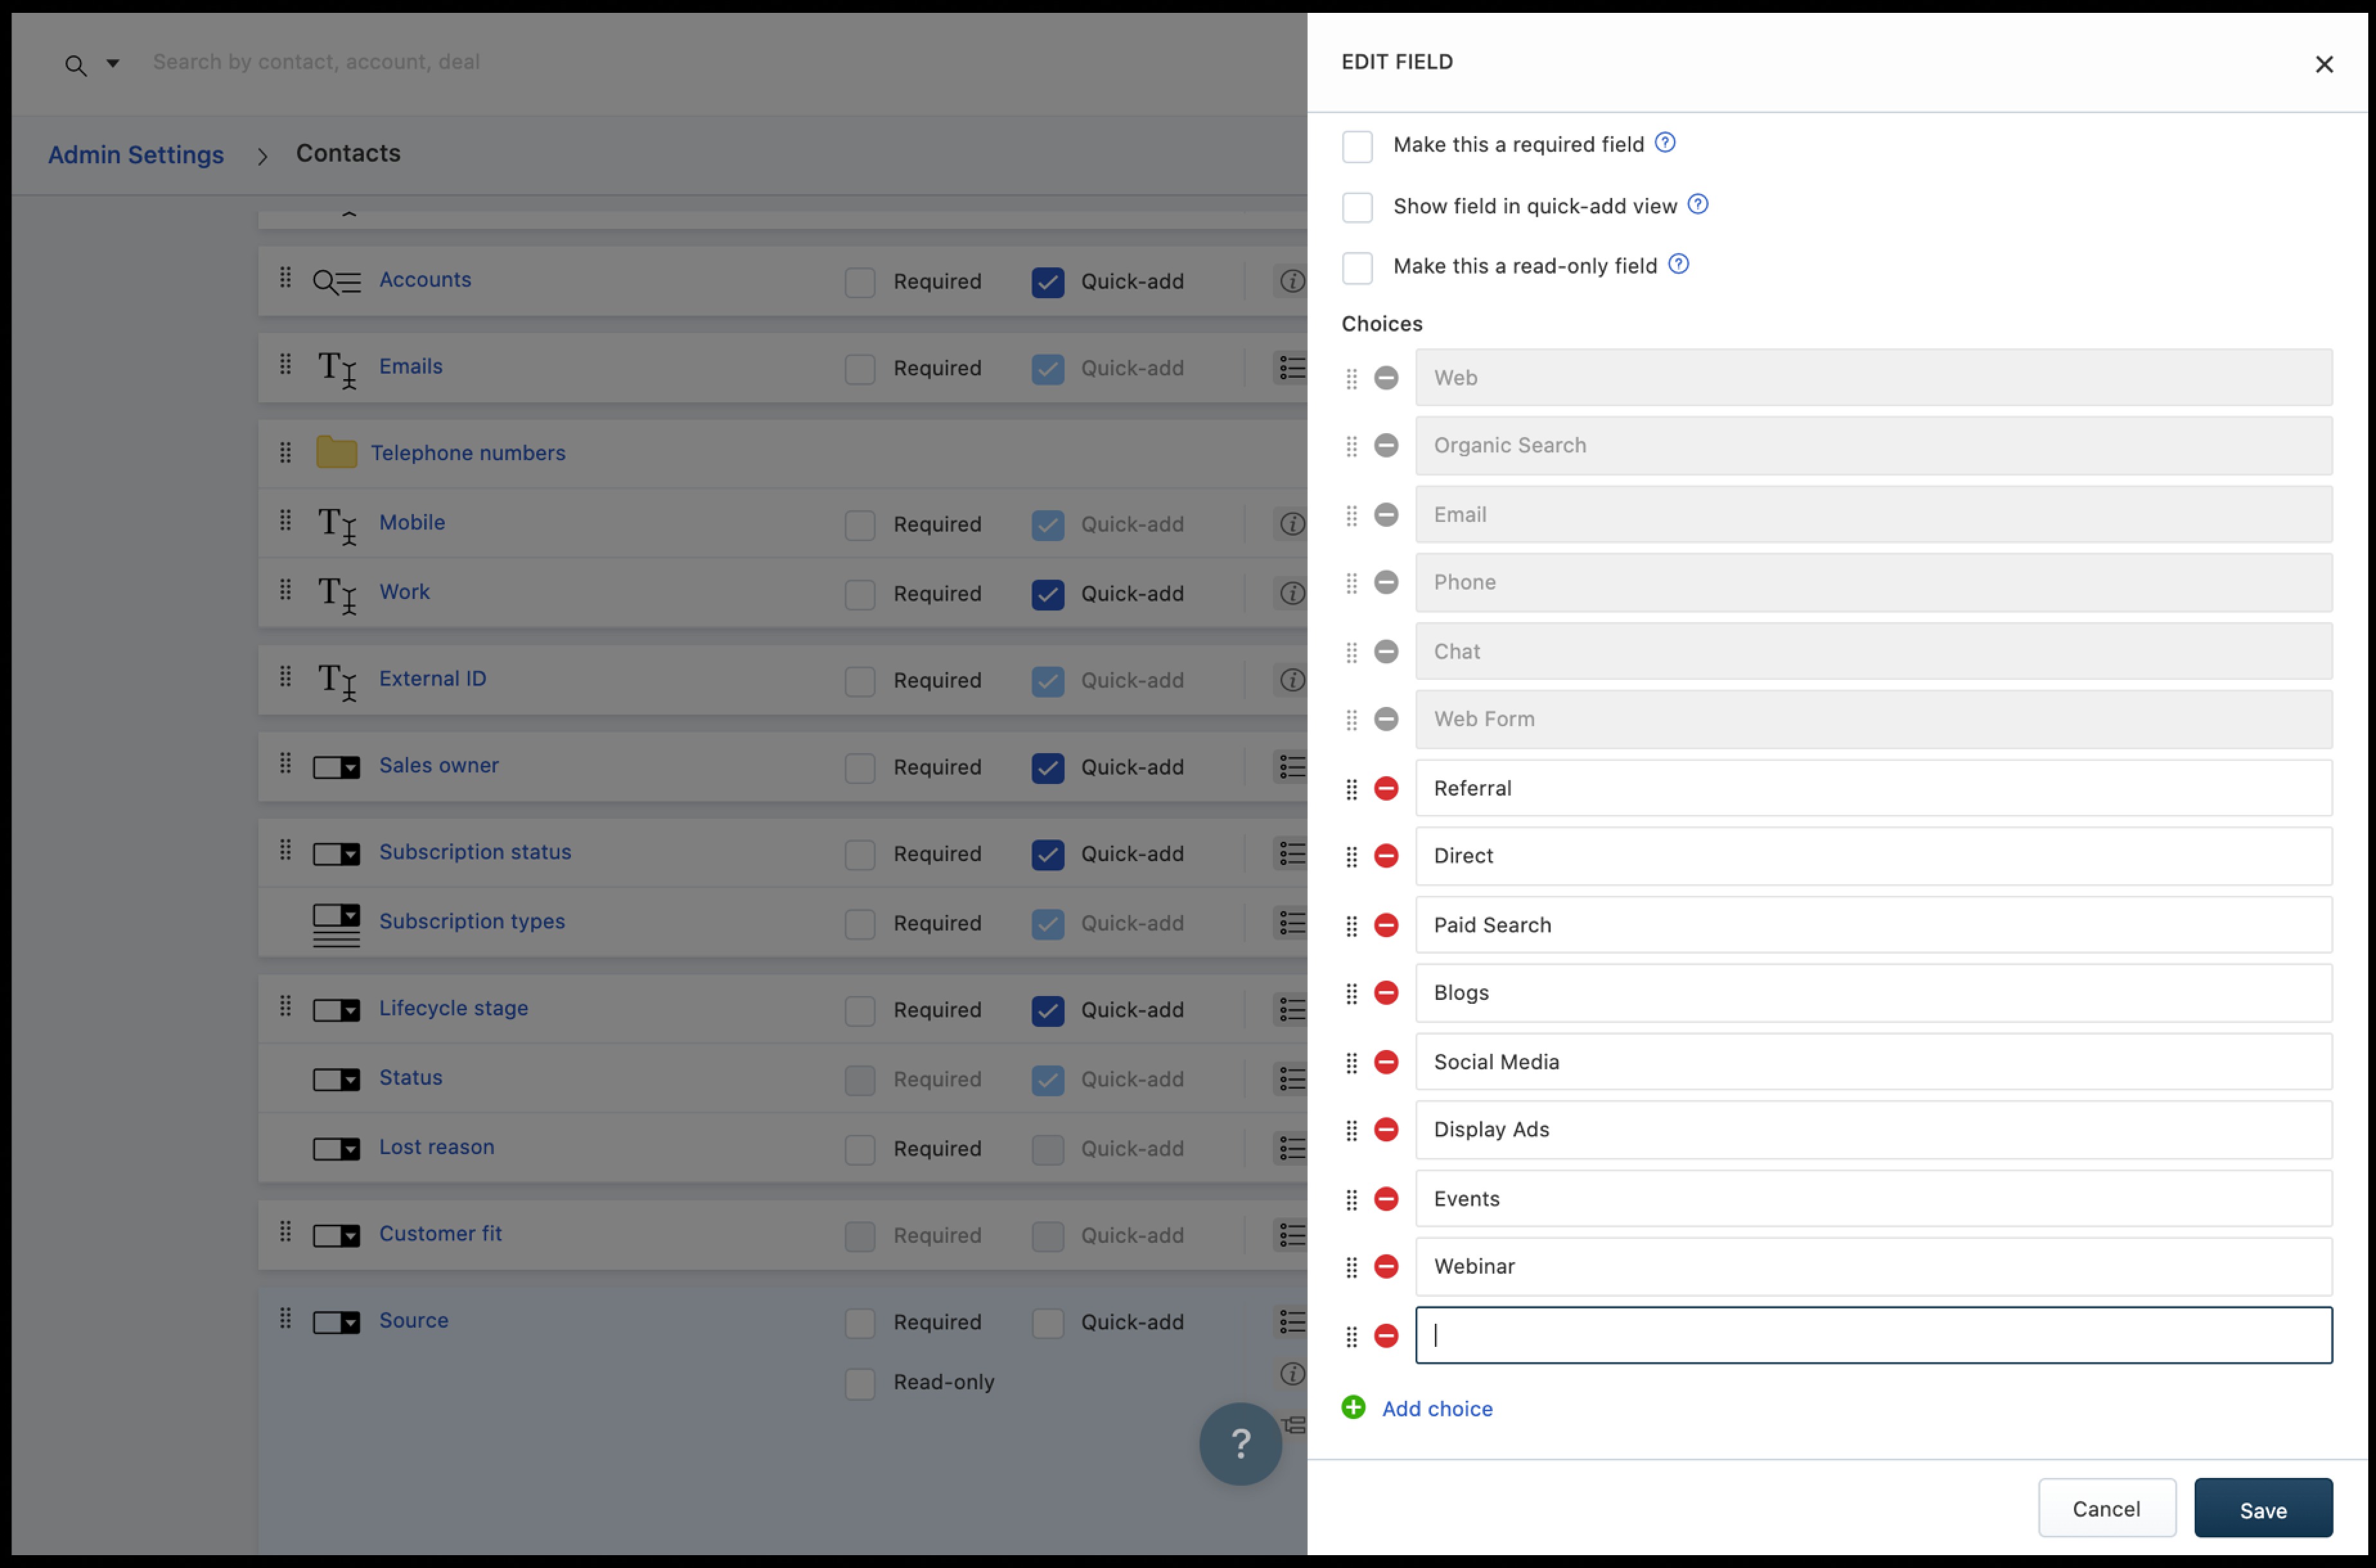Viewport: 2376px width, 1568px height.
Task: Click help icon beside read-only field option
Action: (x=1679, y=264)
